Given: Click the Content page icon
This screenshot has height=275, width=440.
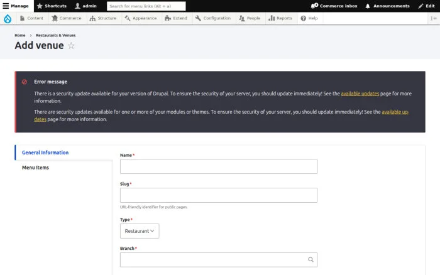Looking at the screenshot, I should 22,18.
